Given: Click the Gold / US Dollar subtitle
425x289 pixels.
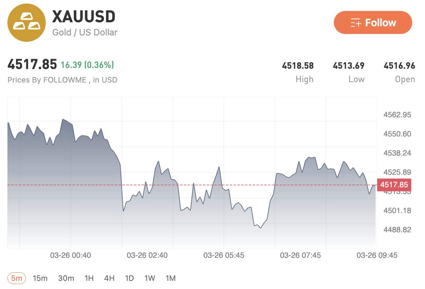Looking at the screenshot, I should pyautogui.click(x=85, y=33).
